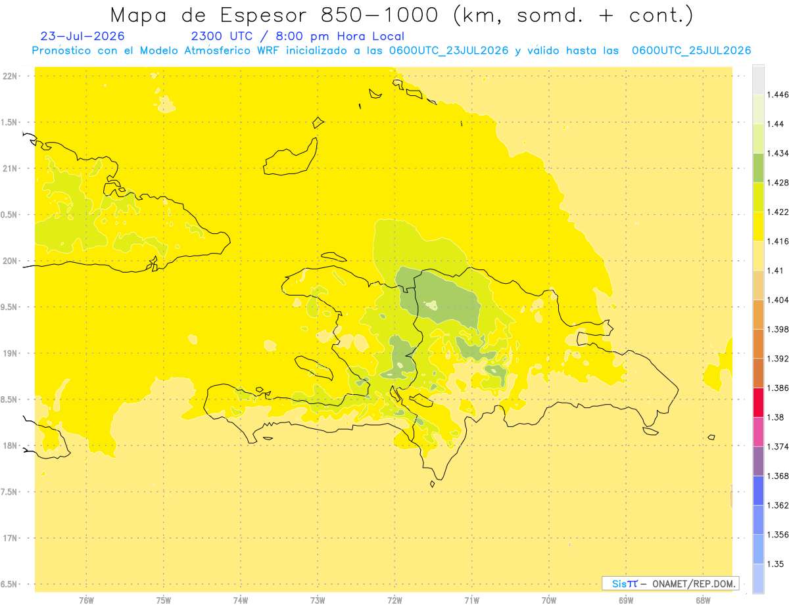Click the longitude label '69W'
This screenshot has height=609, width=789.
[x=626, y=600]
